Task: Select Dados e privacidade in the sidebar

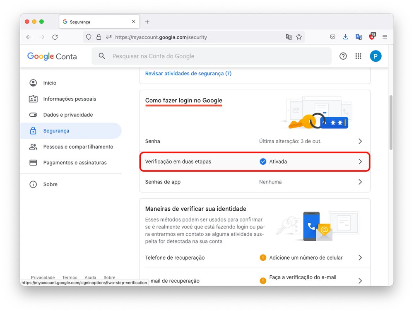Action: point(68,115)
